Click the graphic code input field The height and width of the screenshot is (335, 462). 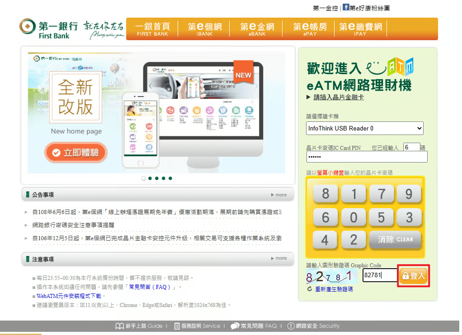(380, 275)
